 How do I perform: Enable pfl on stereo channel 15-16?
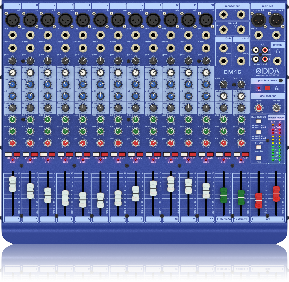coord(237,154)
